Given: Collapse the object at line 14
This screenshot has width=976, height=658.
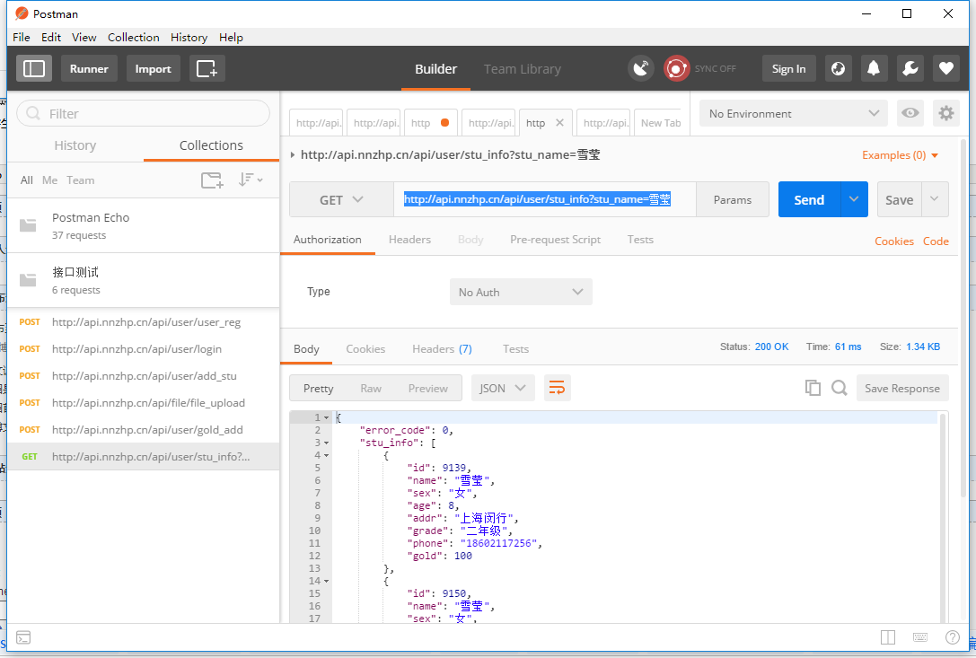Looking at the screenshot, I should (326, 582).
